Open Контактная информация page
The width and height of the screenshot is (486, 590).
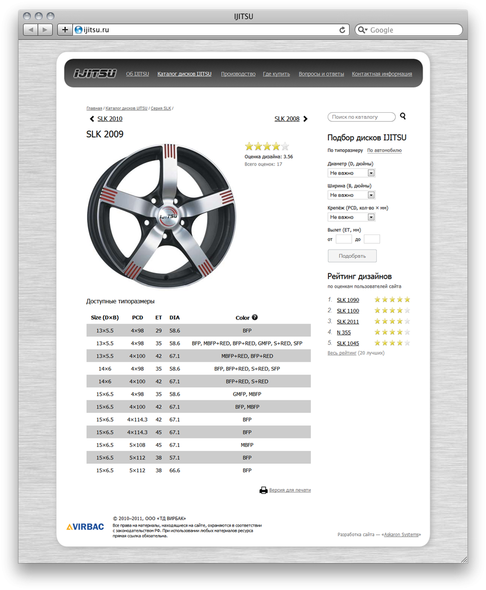click(x=382, y=74)
